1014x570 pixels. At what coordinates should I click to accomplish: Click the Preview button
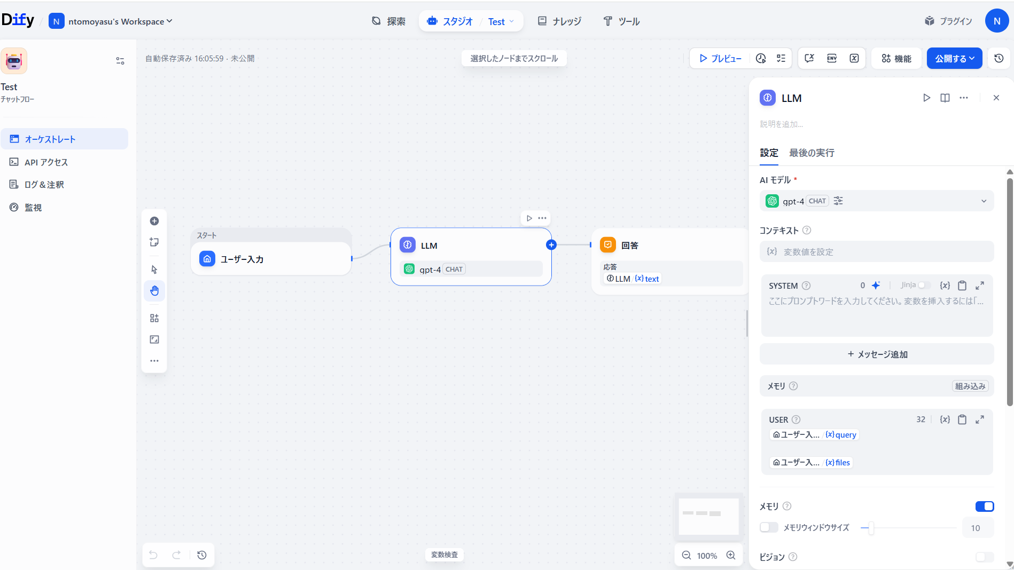click(x=720, y=58)
